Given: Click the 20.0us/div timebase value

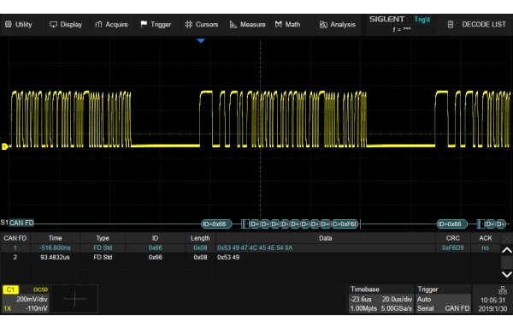Looking at the screenshot, I should click(397, 299).
